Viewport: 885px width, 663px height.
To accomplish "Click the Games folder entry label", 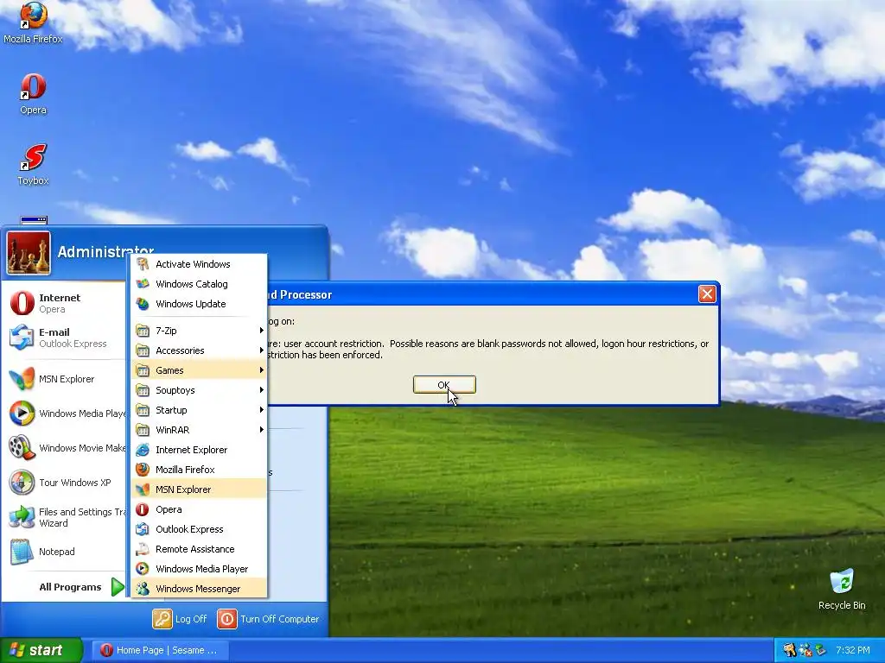I will coord(169,370).
